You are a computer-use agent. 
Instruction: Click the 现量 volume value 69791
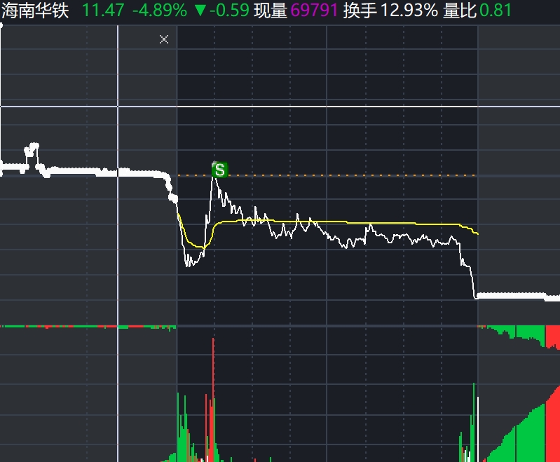click(x=314, y=11)
